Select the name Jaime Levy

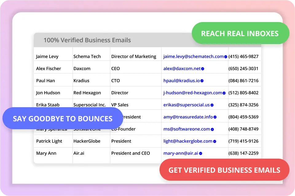coord(47,56)
